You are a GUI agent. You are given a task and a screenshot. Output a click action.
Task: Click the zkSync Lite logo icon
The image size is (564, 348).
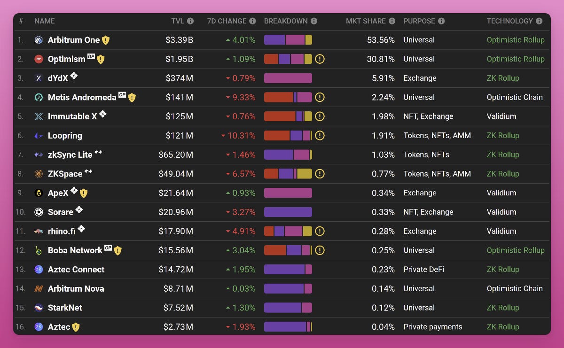(39, 155)
